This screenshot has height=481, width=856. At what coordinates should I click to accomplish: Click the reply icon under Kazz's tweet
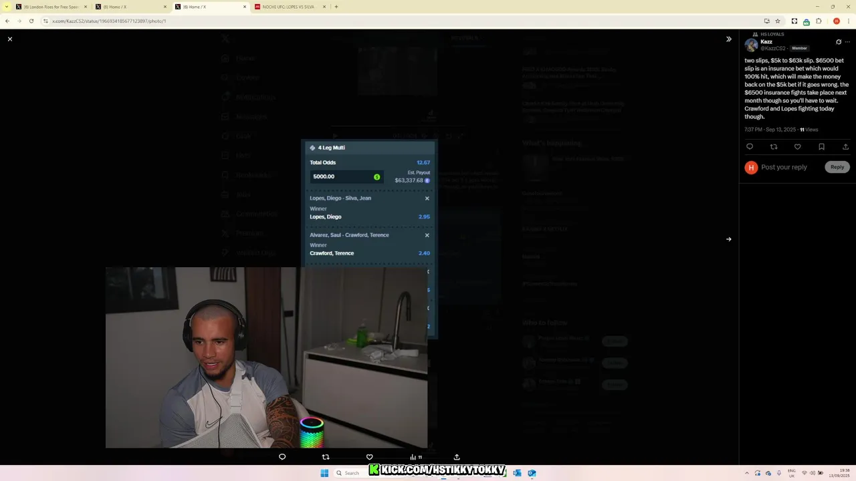(x=750, y=147)
